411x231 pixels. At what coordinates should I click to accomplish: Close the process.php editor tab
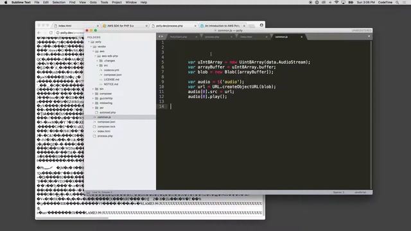click(231, 37)
